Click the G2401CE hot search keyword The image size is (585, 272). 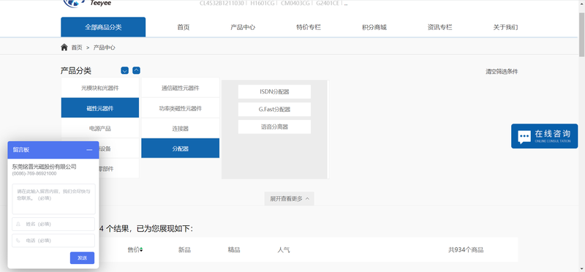[x=328, y=4]
